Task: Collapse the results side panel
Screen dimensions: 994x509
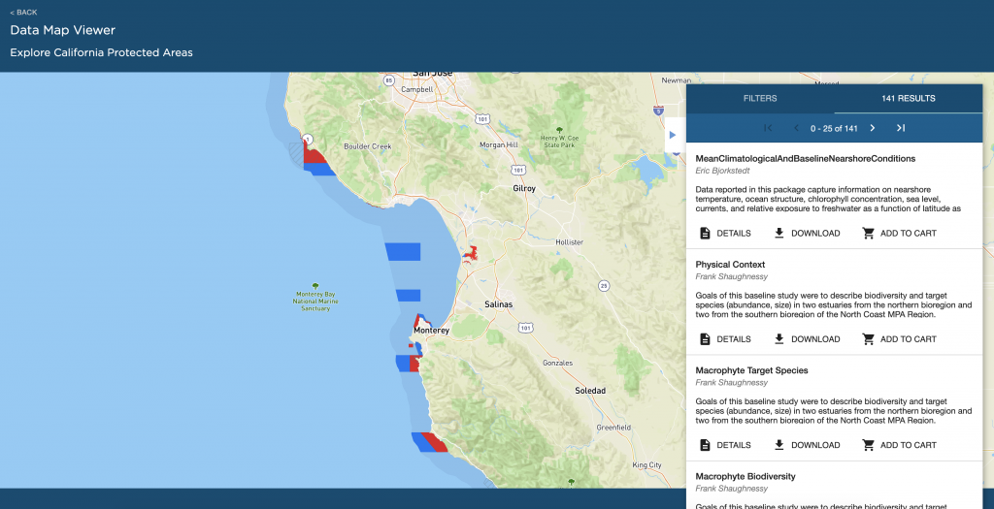Action: [672, 135]
